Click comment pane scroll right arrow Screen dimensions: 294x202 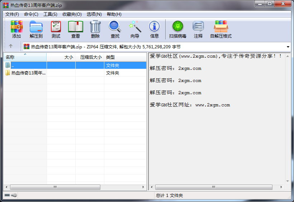pyautogui.click(x=281, y=187)
